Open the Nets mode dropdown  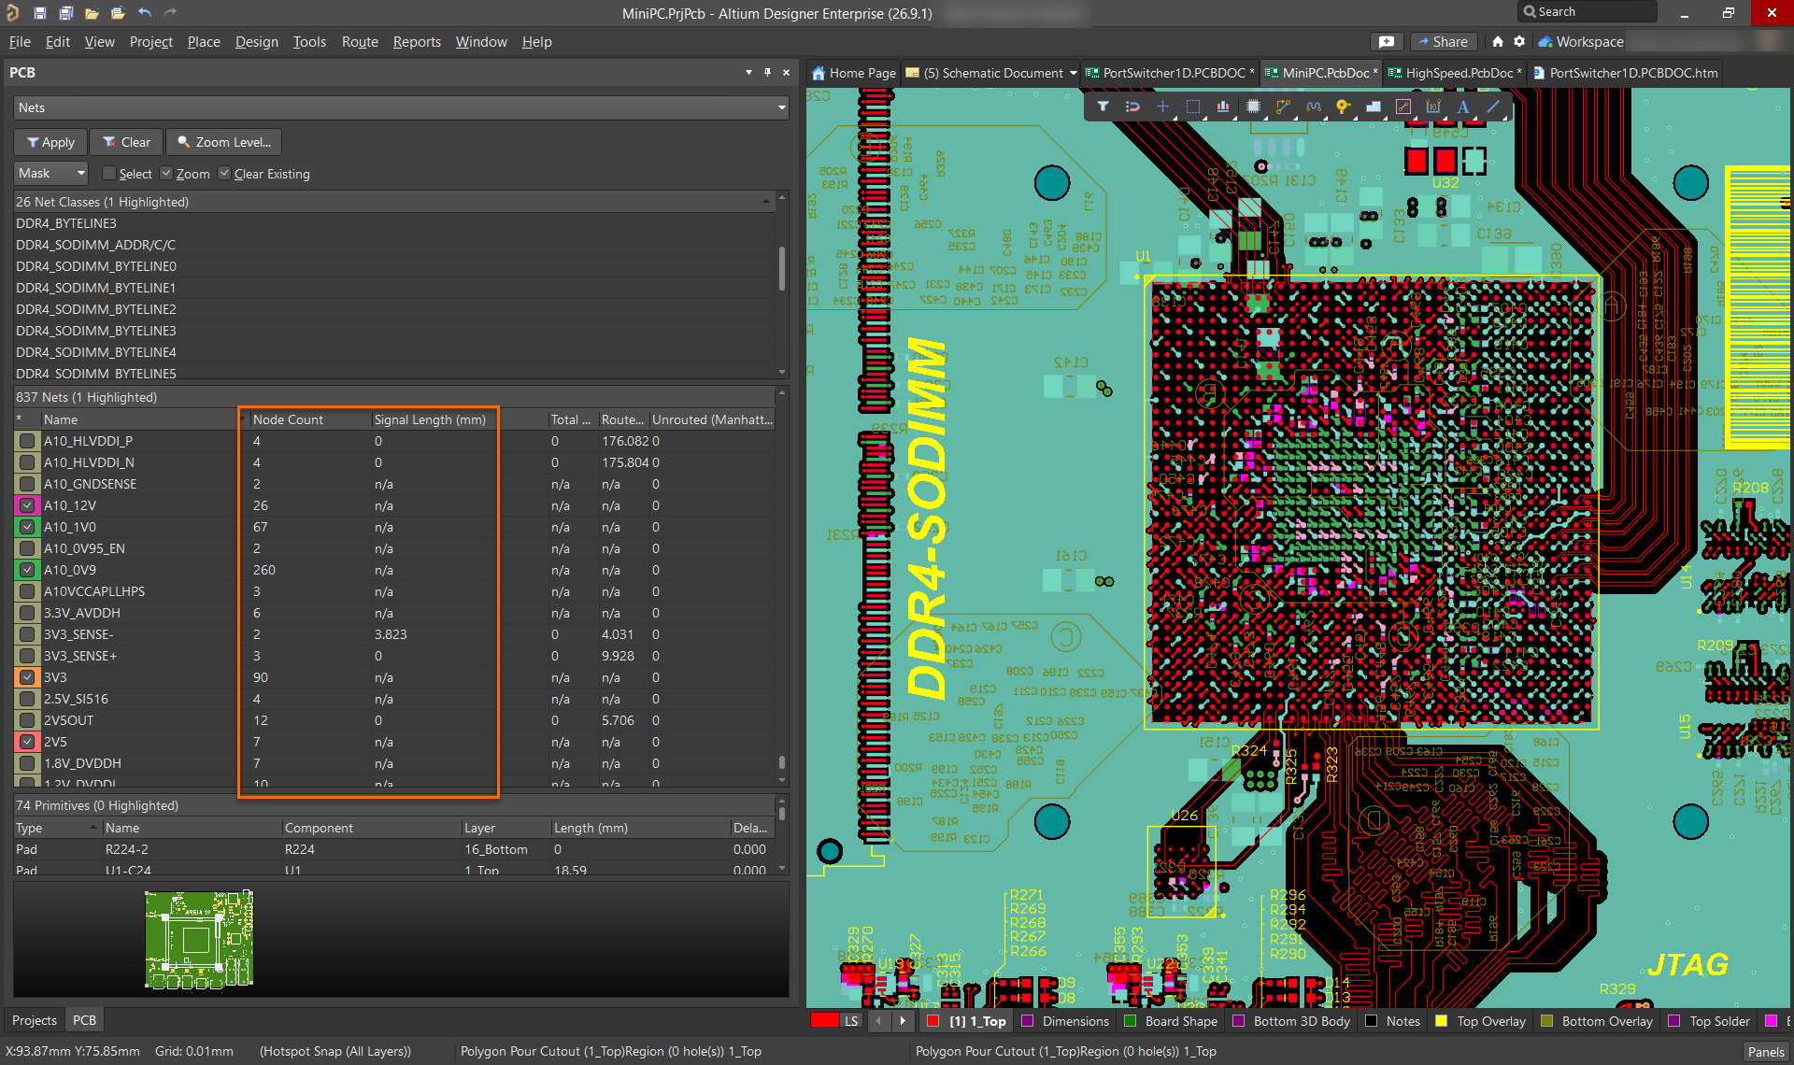[401, 107]
